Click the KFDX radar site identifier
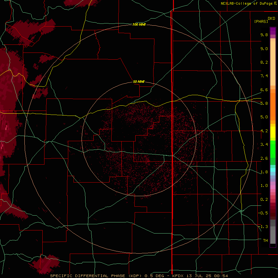278x278 pixels. (178, 276)
